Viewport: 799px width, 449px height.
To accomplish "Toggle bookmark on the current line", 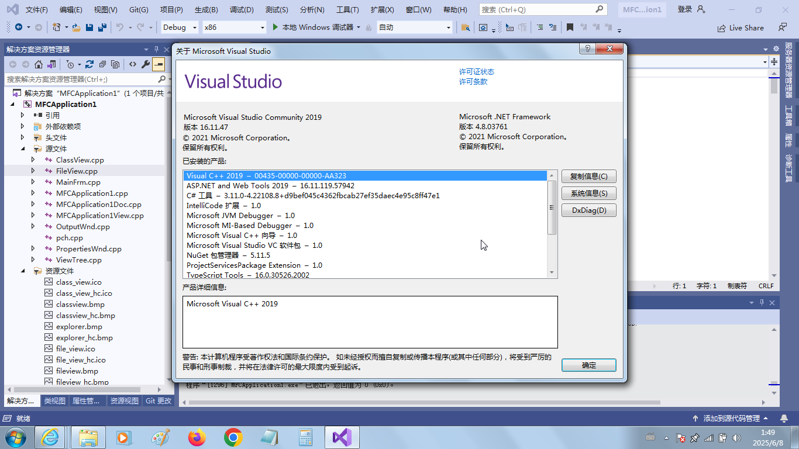I will pos(570,27).
